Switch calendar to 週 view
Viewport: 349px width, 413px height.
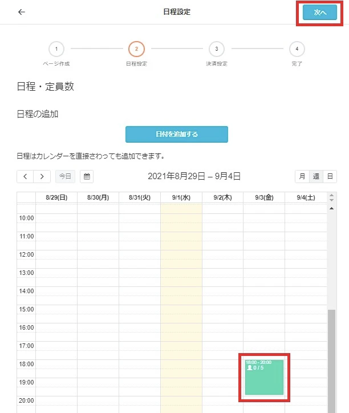(x=315, y=176)
